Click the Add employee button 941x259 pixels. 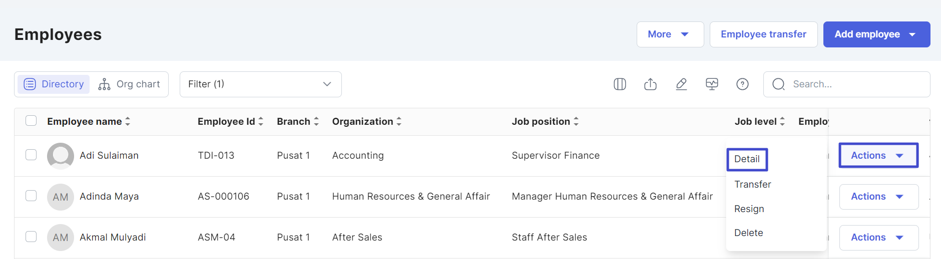[x=876, y=34]
